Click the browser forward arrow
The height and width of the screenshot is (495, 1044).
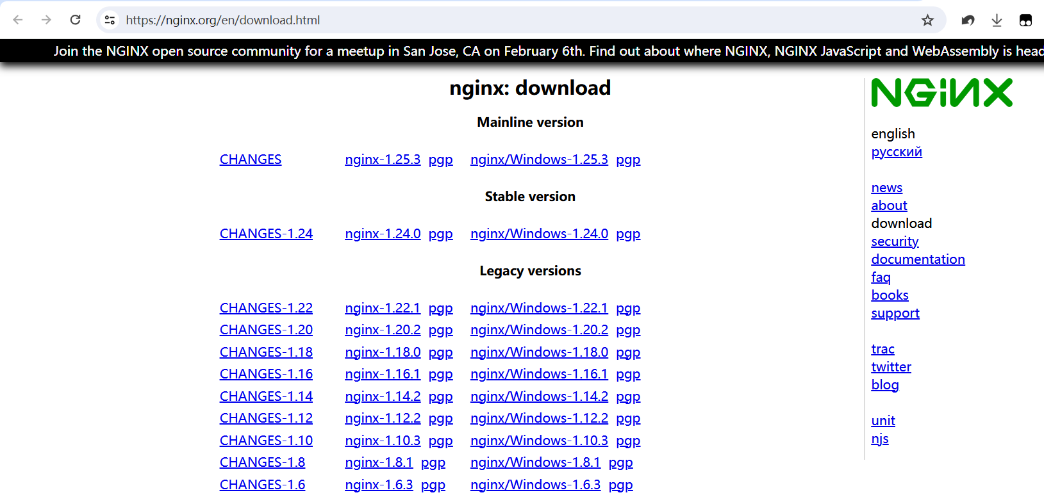tap(46, 20)
